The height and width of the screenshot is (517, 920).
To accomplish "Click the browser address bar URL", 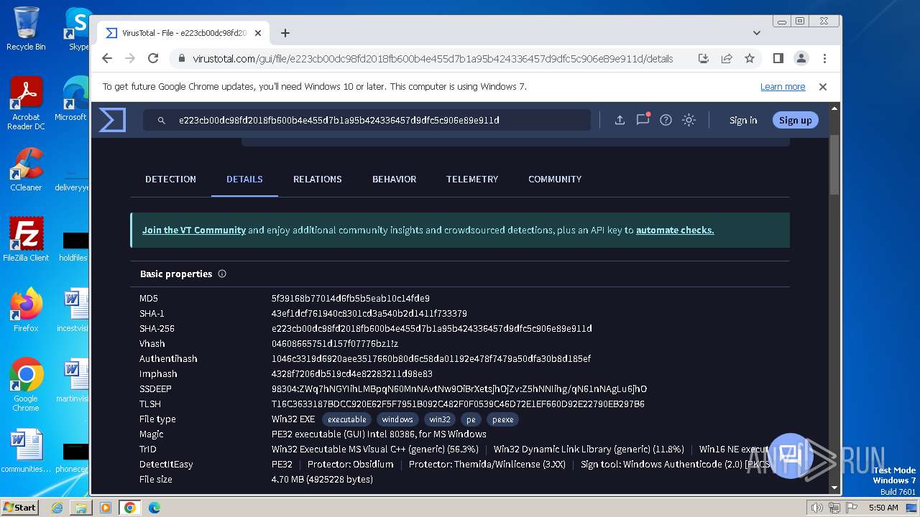I will [433, 59].
